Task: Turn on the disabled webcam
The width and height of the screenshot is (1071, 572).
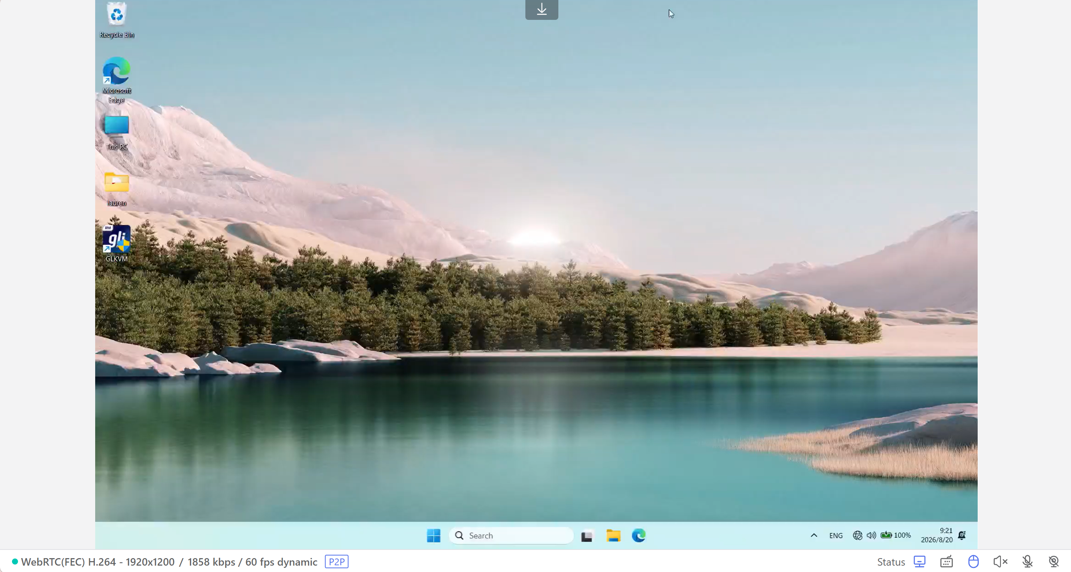Action: point(1053,562)
